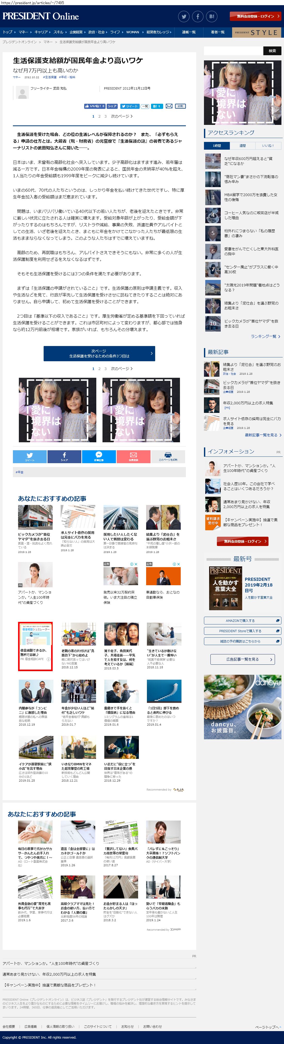Select the 1時間 ranking tab
Image resolution: width=284 pixels, height=1044 pixels.
coord(217,146)
